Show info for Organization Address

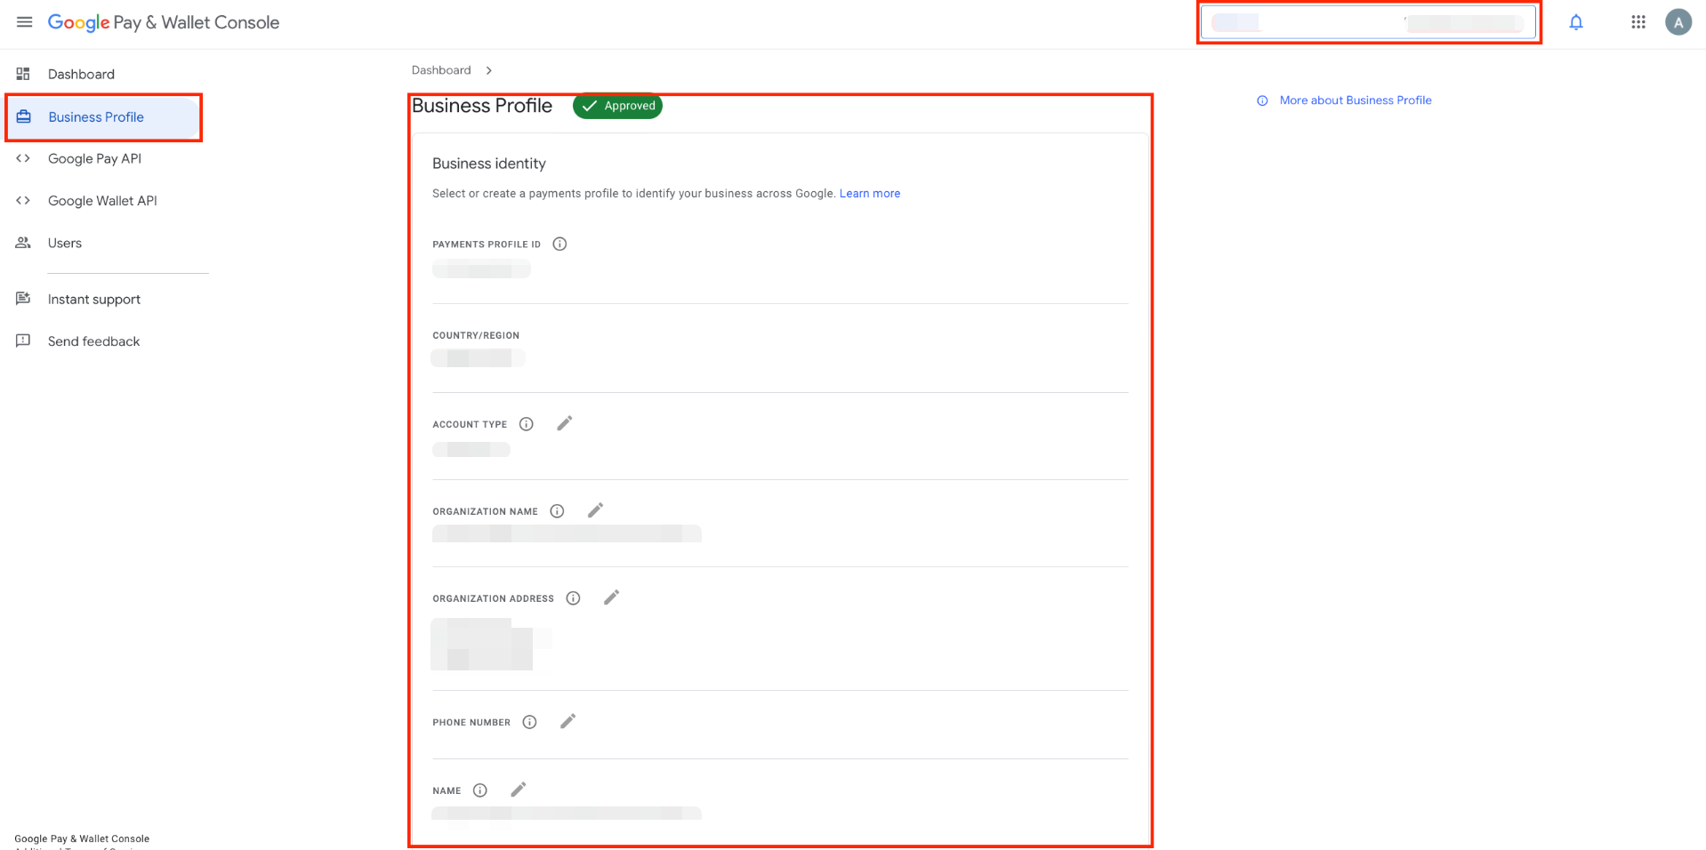(x=574, y=598)
